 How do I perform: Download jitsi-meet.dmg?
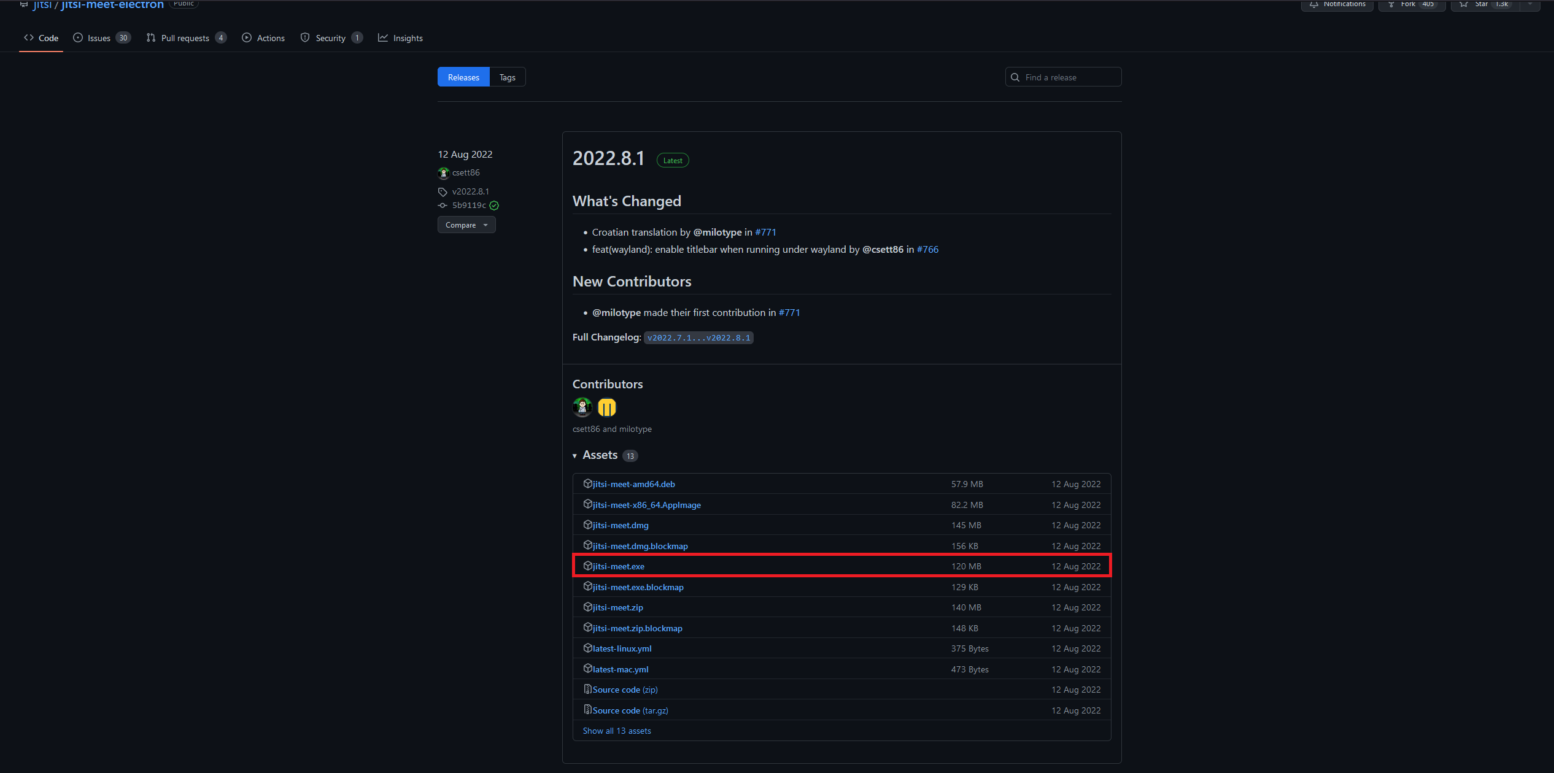click(x=620, y=525)
